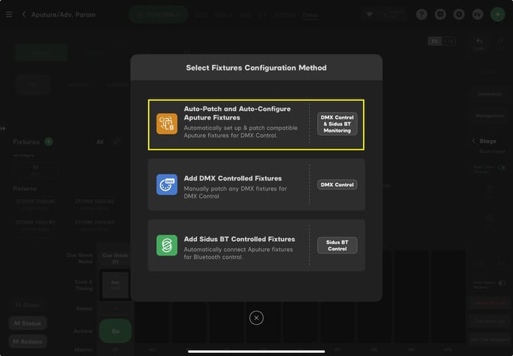Image resolution: width=513 pixels, height=356 pixels.
Task: Open the hamburger menu behind the dialog
Action: 9,15
